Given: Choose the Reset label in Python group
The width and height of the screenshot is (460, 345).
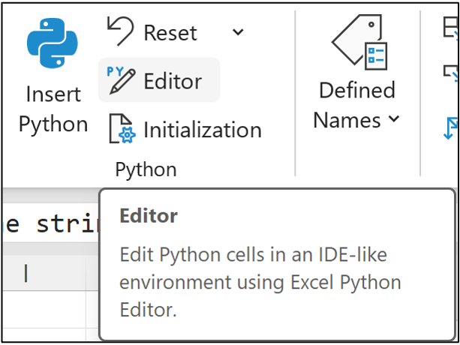Looking at the screenshot, I should tap(170, 33).
